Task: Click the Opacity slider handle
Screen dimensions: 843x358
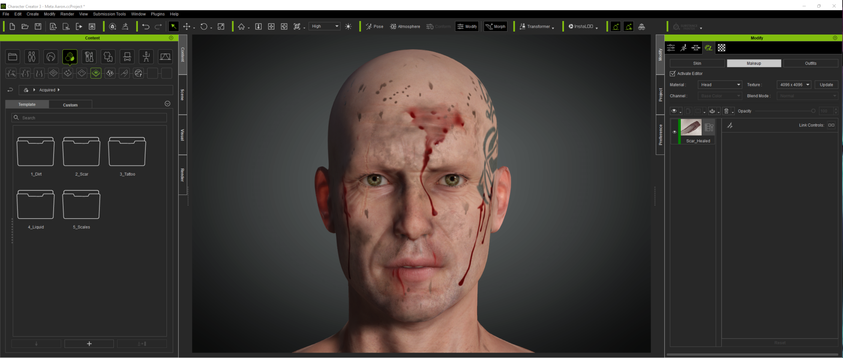Action: click(813, 111)
